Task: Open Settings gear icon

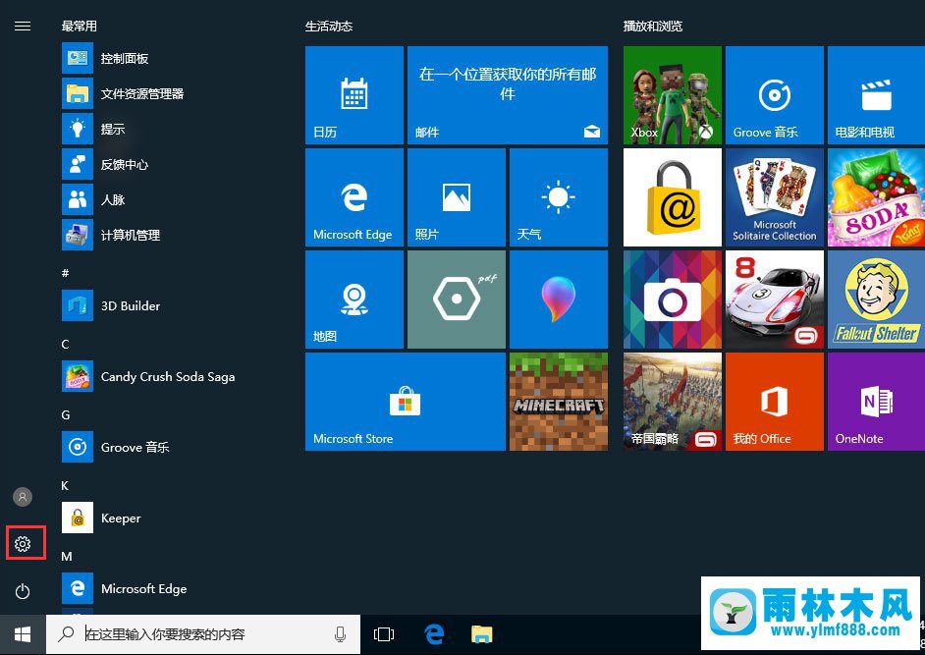Action: 23,543
